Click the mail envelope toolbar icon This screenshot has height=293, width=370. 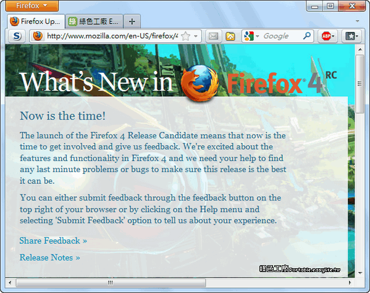pyautogui.click(x=213, y=36)
